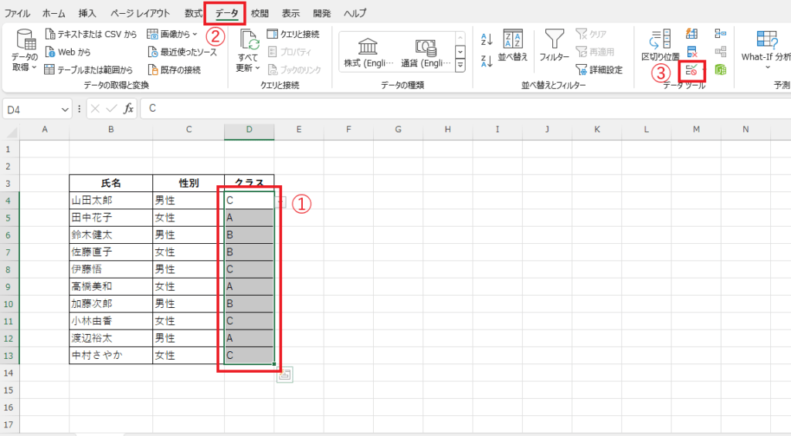This screenshot has height=436, width=791.
Task: Click the cell containing 中村さやか
Action: tap(111, 355)
